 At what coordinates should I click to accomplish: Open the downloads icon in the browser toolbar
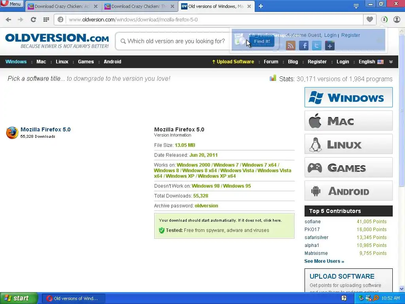click(384, 20)
